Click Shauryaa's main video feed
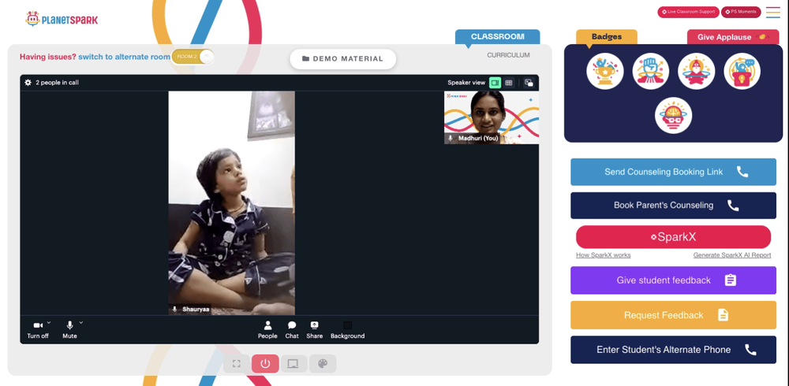 pyautogui.click(x=231, y=203)
